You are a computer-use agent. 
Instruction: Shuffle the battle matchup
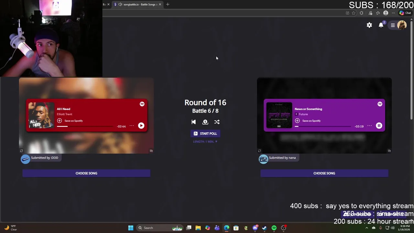(x=217, y=122)
